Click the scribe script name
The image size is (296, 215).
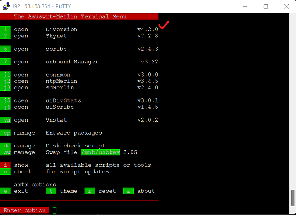coord(56,49)
